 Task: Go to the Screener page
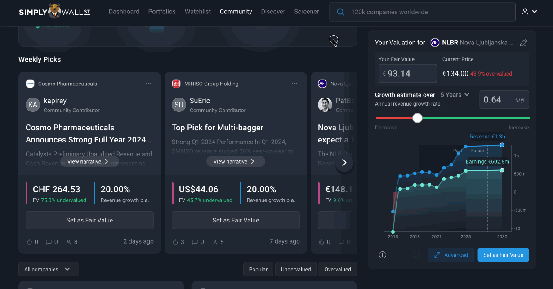[307, 12]
